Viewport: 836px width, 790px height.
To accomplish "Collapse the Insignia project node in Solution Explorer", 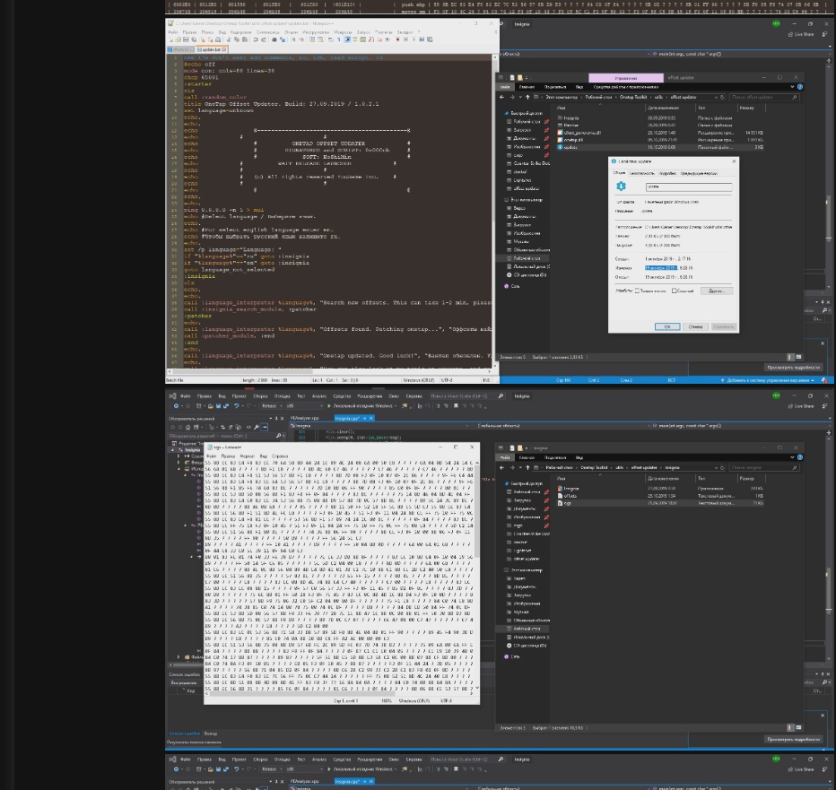I will point(173,450).
